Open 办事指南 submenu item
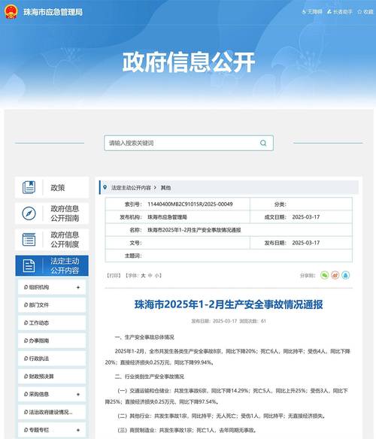The width and height of the screenshot is (376, 439). [52, 341]
